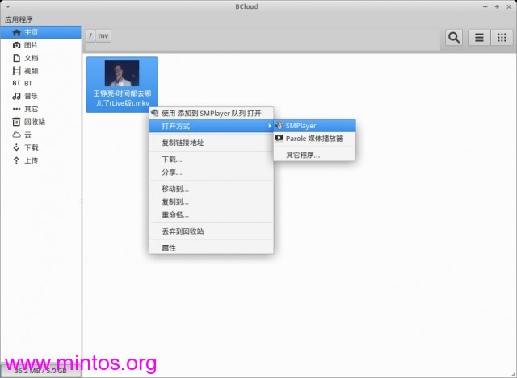Open 文档 documents category
Viewport: 517px width, 378px height.
[x=41, y=58]
